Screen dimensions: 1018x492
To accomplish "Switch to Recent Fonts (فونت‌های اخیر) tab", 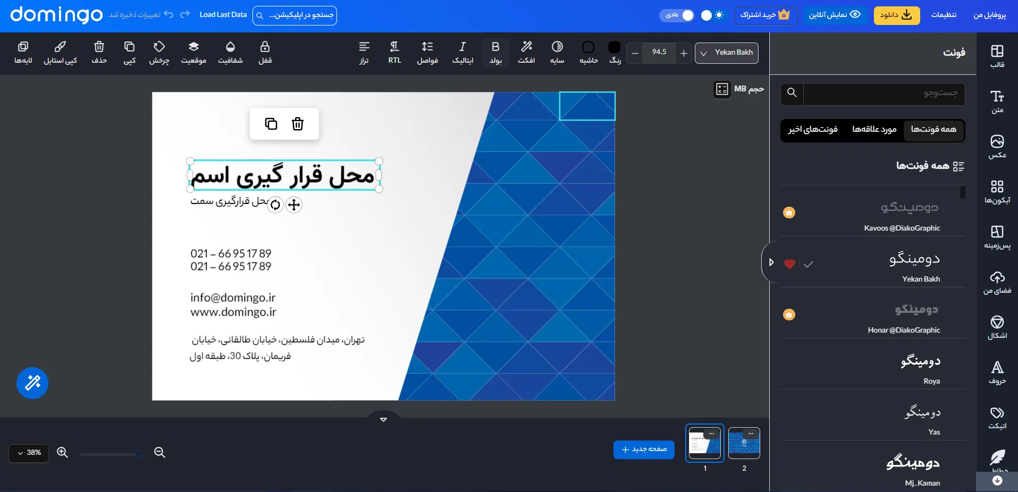I will [x=813, y=129].
